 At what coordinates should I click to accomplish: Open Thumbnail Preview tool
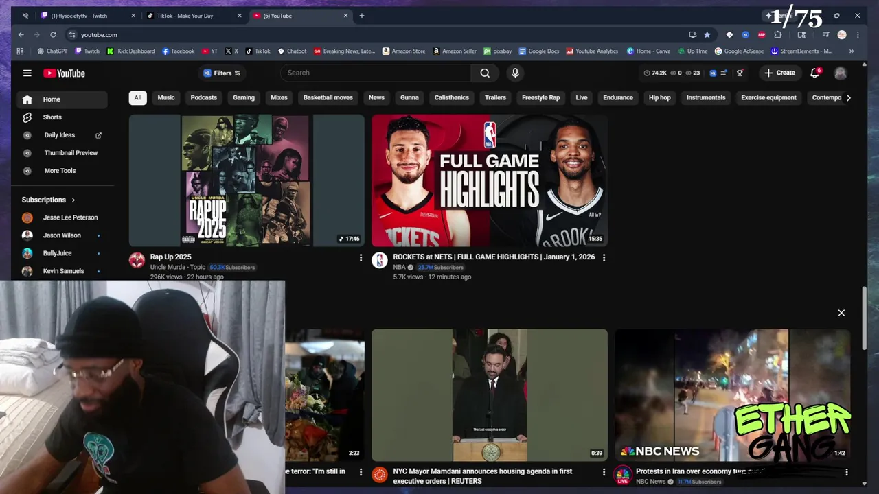point(62,153)
